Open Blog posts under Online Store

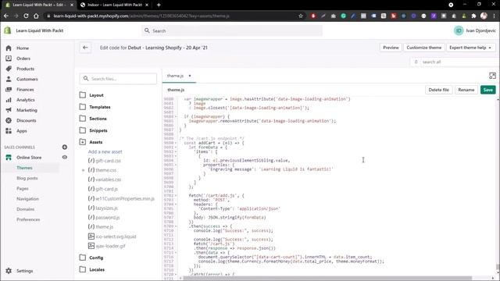[x=27, y=178]
